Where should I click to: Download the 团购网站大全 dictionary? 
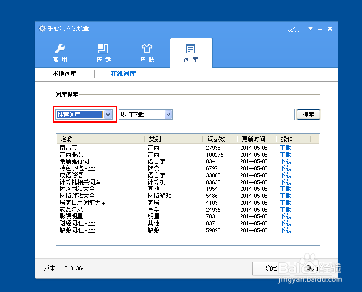286,189
